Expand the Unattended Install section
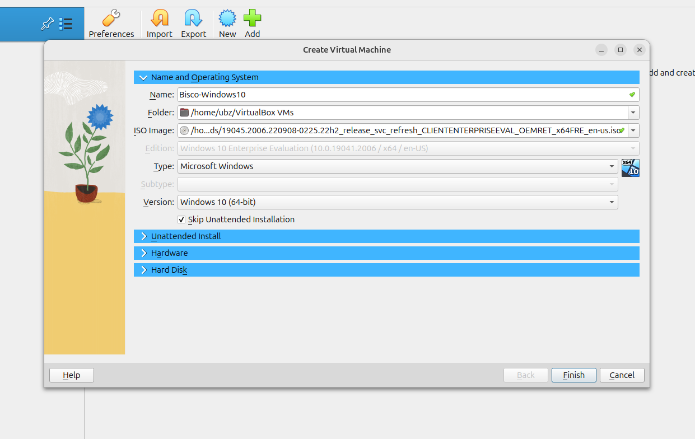The width and height of the screenshot is (695, 439). 144,237
